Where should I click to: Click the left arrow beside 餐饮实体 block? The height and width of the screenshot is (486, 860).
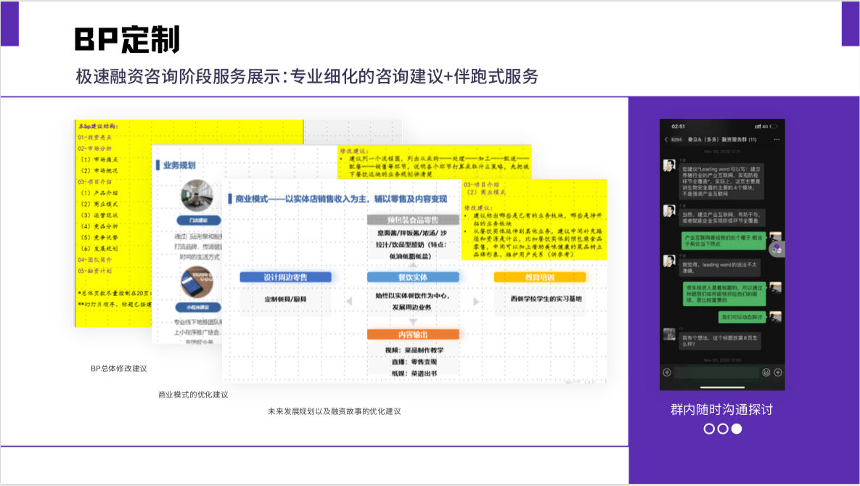tap(349, 300)
